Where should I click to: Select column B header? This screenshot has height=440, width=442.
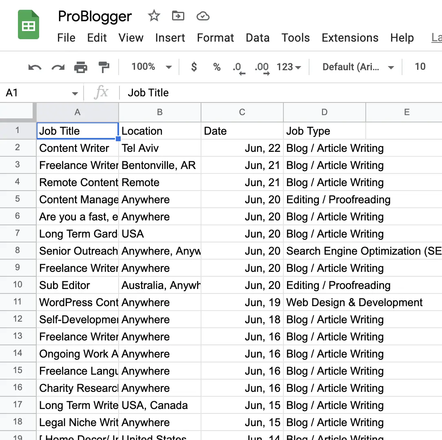[160, 112]
